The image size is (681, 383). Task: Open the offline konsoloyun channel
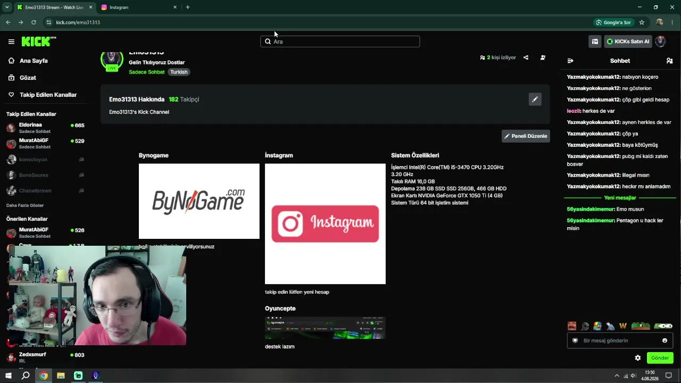click(45, 160)
